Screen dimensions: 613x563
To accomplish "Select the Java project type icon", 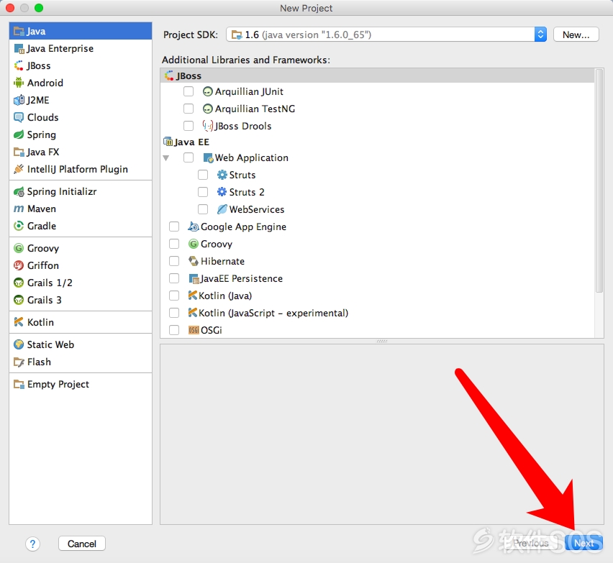I will pos(19,31).
